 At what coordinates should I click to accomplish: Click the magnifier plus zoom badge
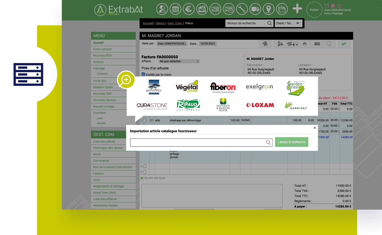click(x=126, y=80)
